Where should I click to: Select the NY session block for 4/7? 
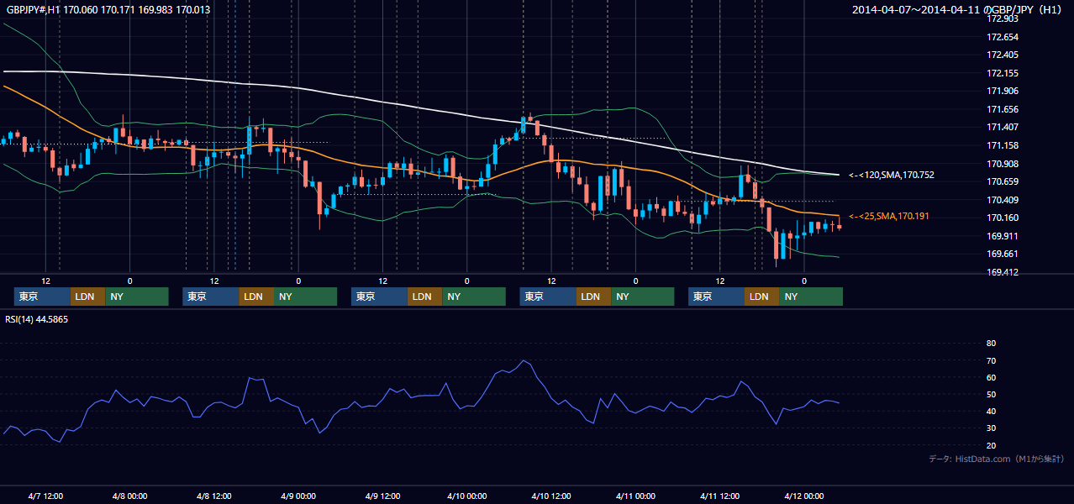137,297
